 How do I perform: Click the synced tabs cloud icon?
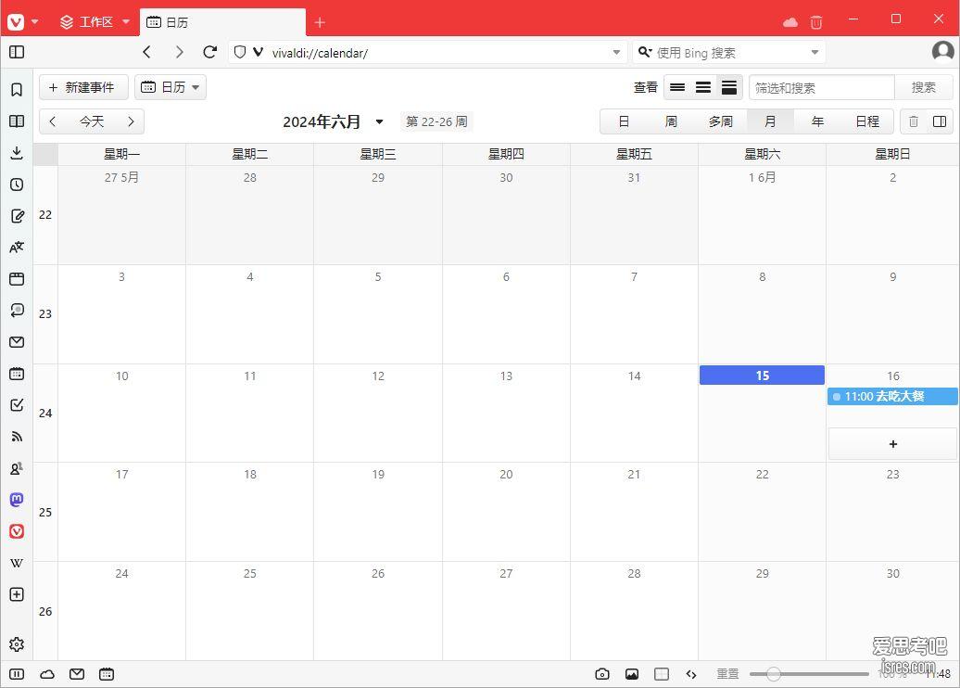(790, 22)
